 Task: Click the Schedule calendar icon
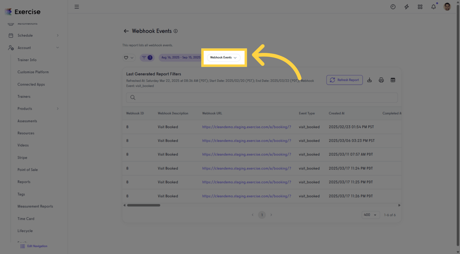click(11, 35)
